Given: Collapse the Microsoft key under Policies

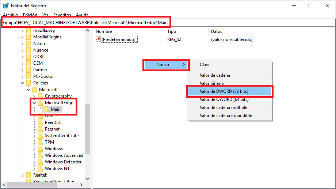Looking at the screenshot, I should click(x=28, y=90).
